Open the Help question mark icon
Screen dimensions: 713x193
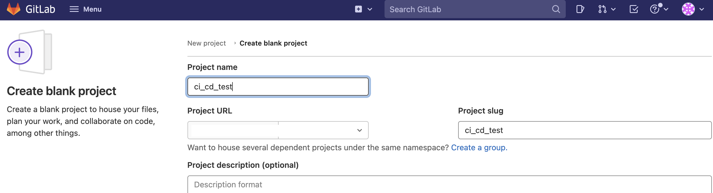click(x=654, y=9)
